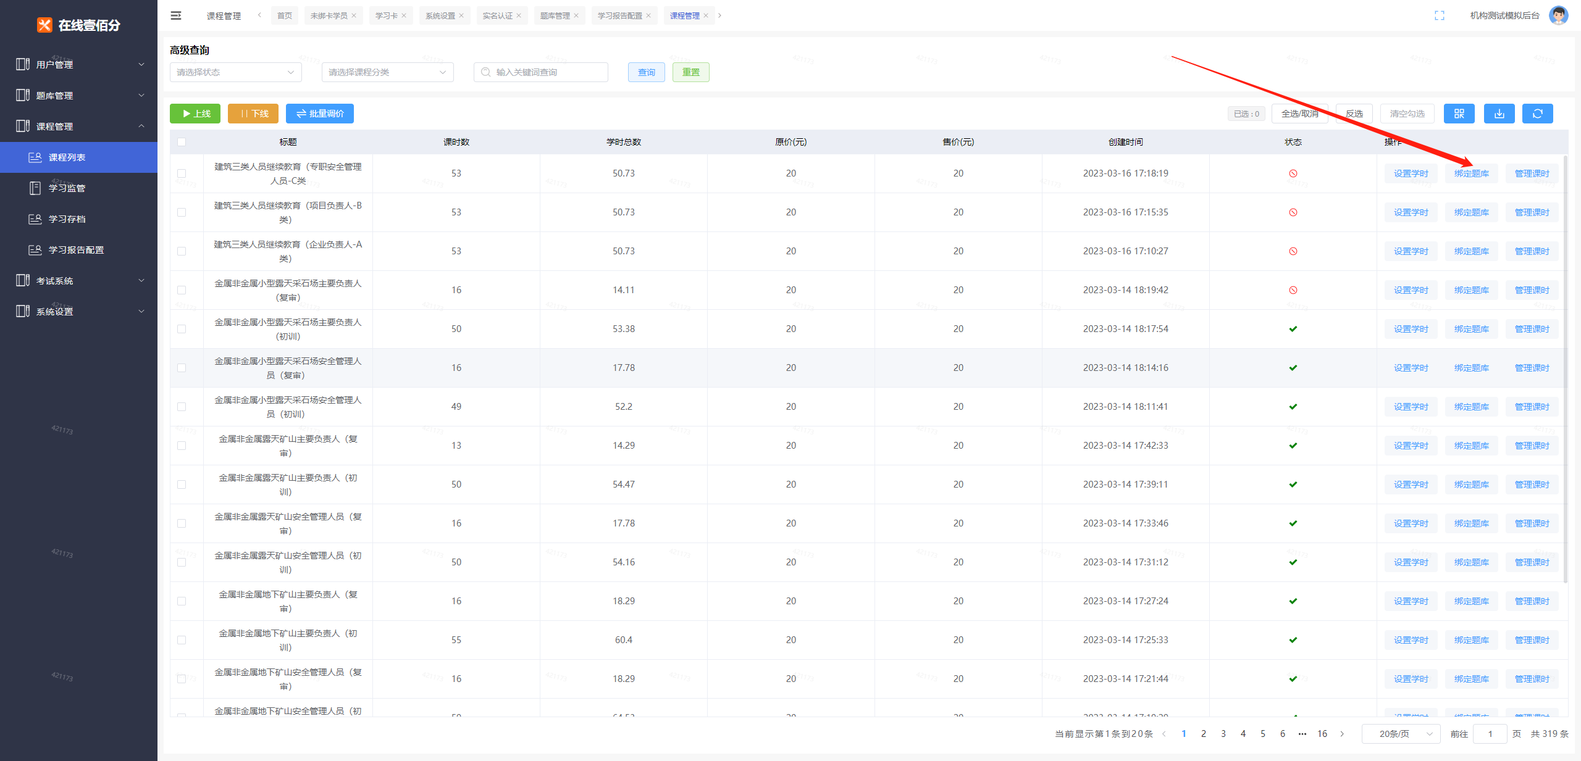The image size is (1581, 761).
Task: Expand the 用户管理 sidebar menu
Action: click(x=78, y=64)
